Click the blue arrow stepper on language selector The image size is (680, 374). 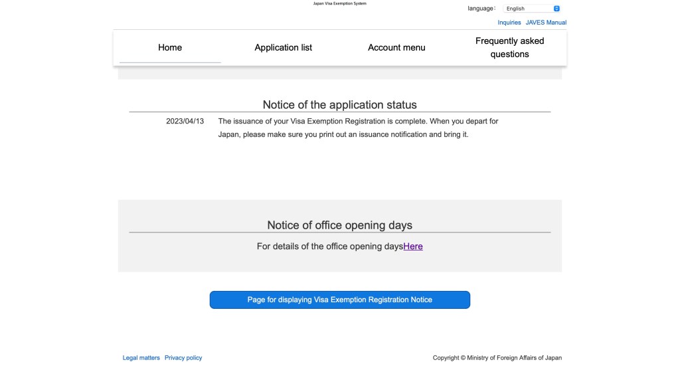[x=556, y=9]
